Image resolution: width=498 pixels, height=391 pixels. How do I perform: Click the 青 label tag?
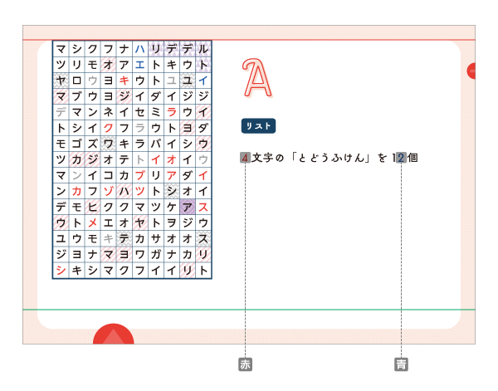click(x=401, y=364)
